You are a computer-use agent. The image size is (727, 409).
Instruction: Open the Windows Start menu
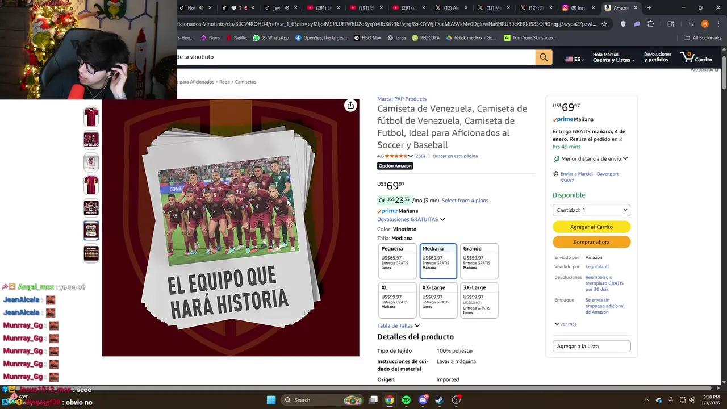pos(271,400)
